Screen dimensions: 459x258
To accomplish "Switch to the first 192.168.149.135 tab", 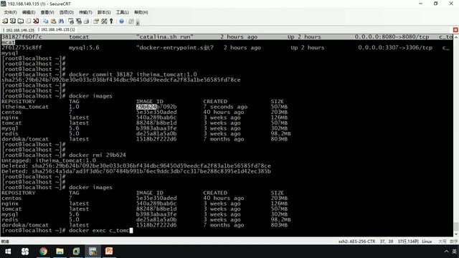I will point(19,30).
